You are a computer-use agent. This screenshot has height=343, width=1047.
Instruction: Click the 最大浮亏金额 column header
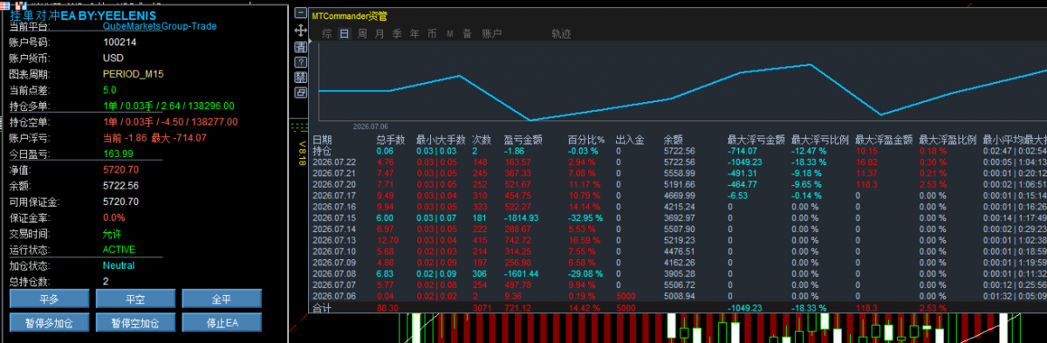(756, 139)
